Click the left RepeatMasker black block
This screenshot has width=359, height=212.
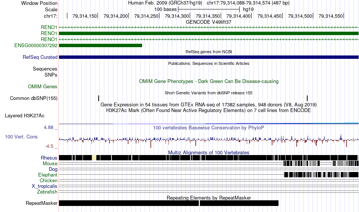click(x=129, y=203)
